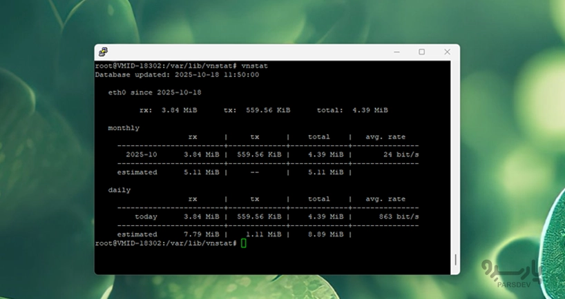This screenshot has height=299, width=565.
Task: Select the monthly section heading
Action: (124, 128)
